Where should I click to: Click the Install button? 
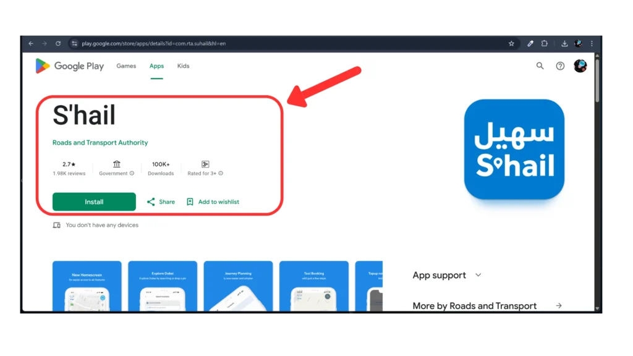click(94, 201)
